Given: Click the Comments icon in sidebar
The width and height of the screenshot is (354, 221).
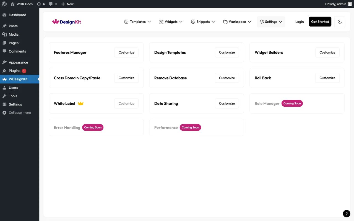Looking at the screenshot, I should click(4, 51).
